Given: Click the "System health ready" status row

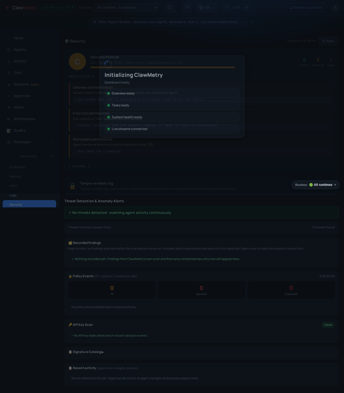Looking at the screenshot, I should 172,117.
